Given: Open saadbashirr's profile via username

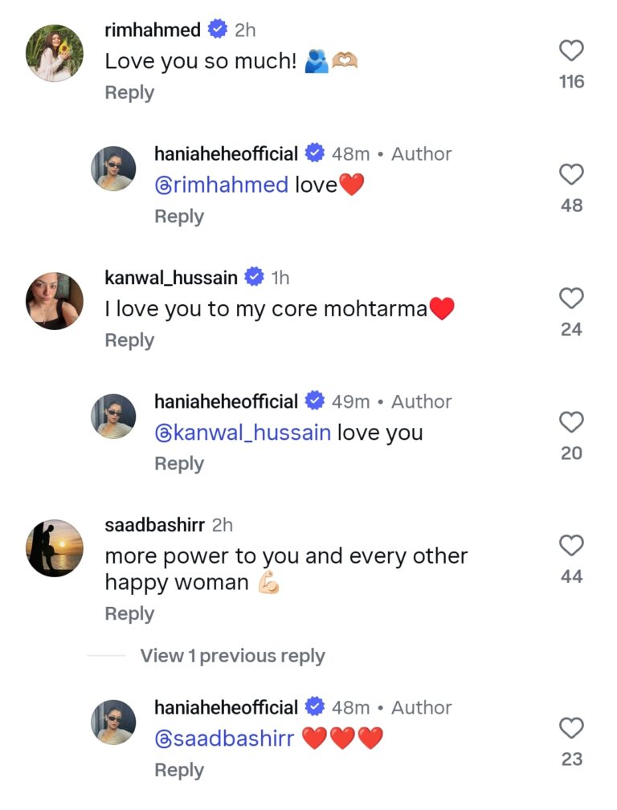Looking at the screenshot, I should (155, 525).
